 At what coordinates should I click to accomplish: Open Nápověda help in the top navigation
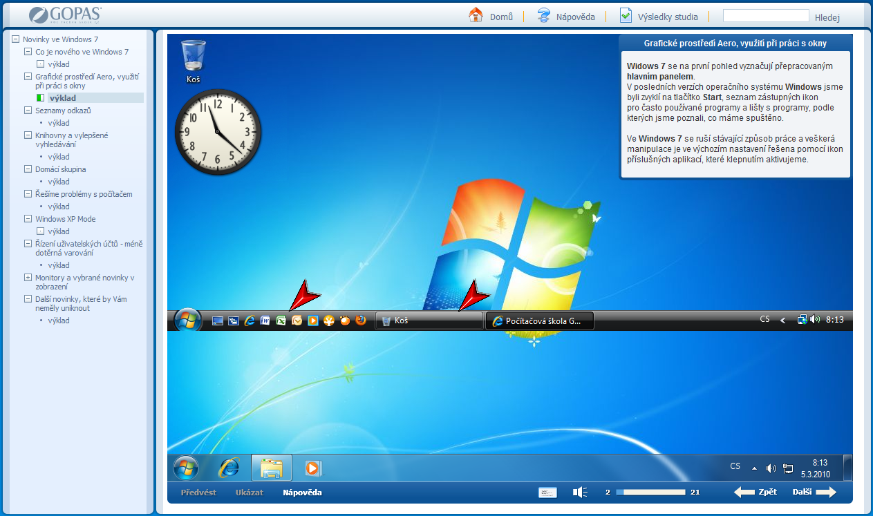coord(566,16)
